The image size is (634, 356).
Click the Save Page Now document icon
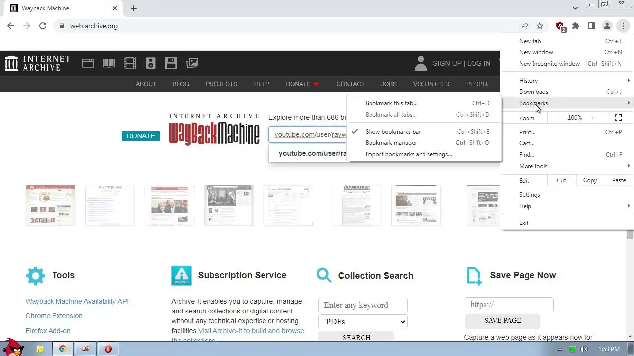tap(474, 276)
